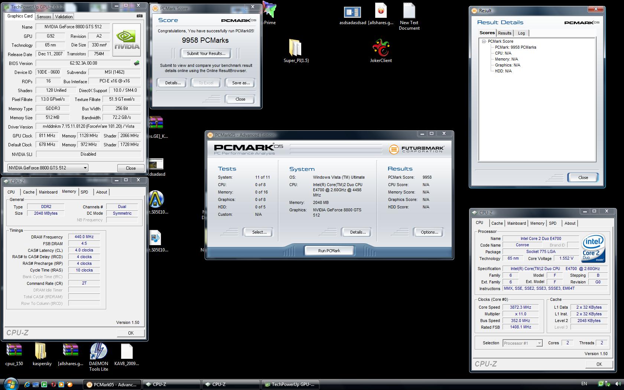
Task: Open the allshares archive icon next to kaspersky
Action: [71, 354]
